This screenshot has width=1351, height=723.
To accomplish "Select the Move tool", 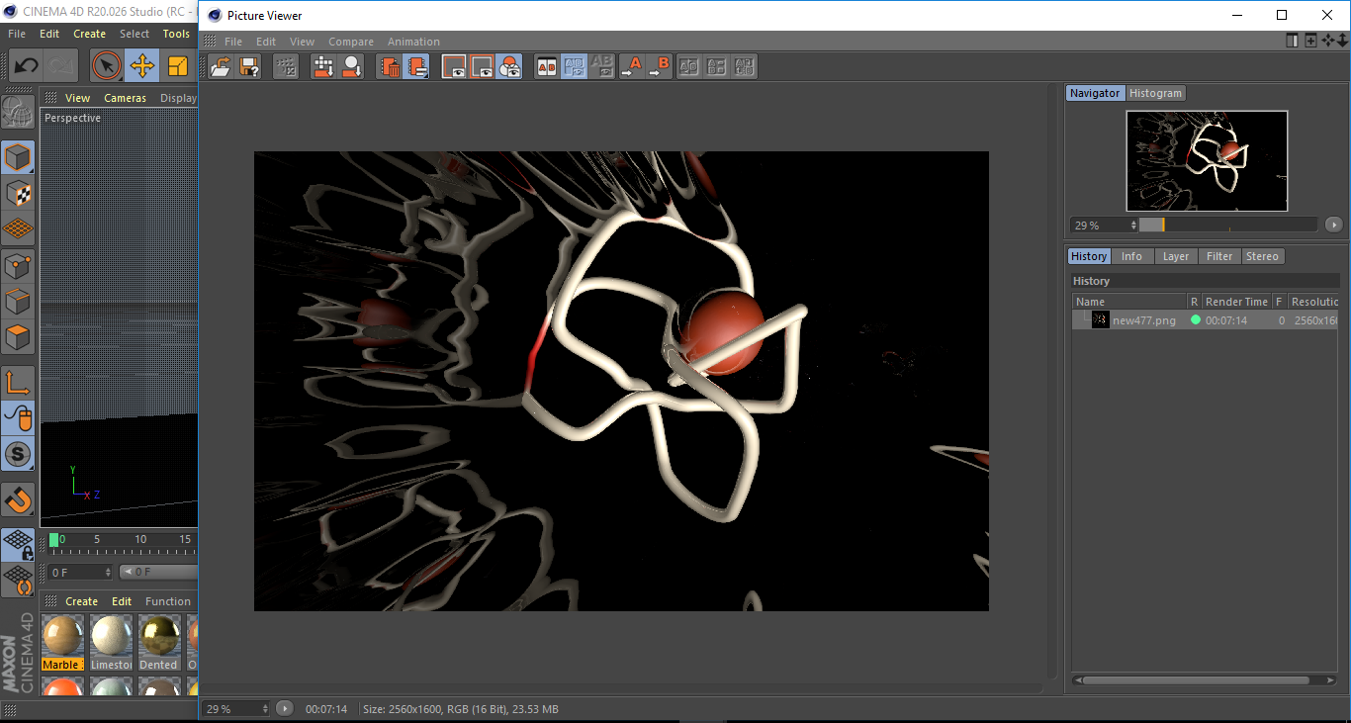I will [142, 66].
